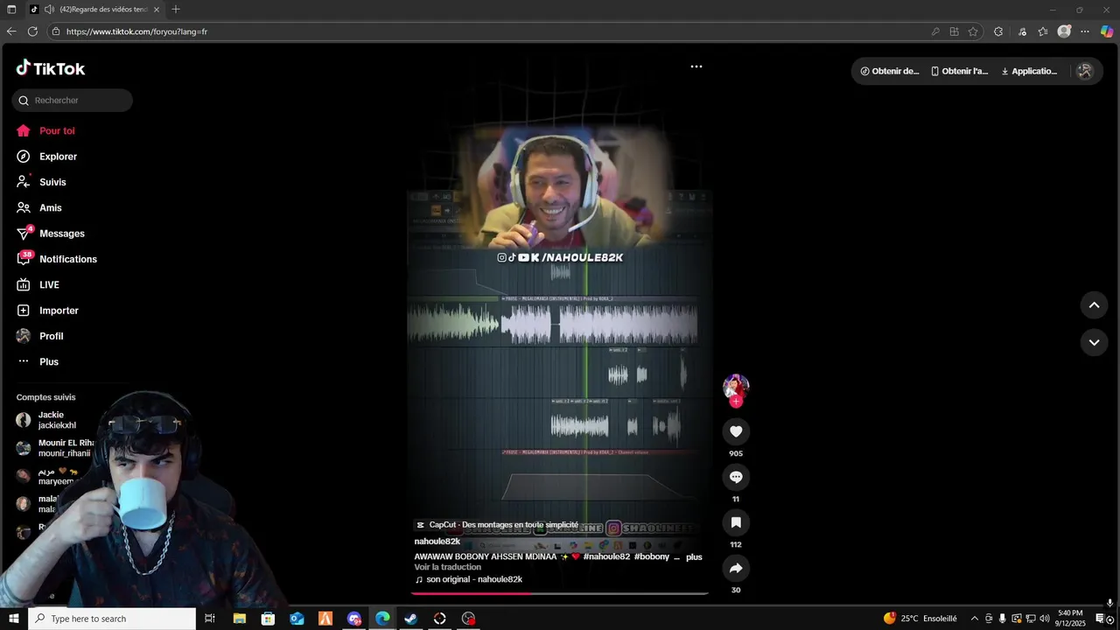The image size is (1120, 630).
Task: Open the TikTok profile avatar menu
Action: [1085, 72]
